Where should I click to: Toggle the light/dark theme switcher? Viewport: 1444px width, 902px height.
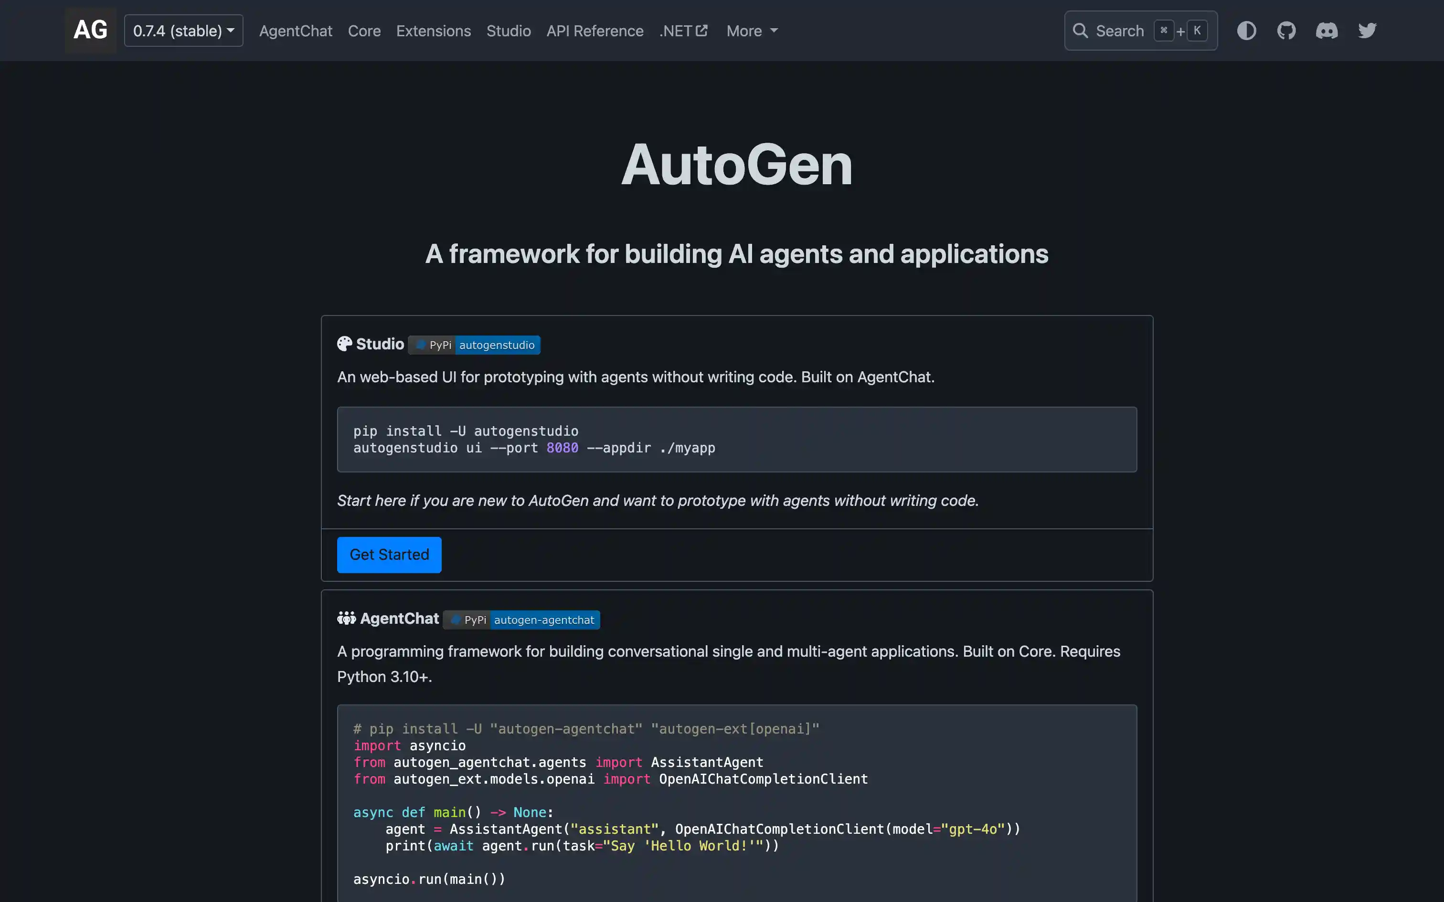click(x=1246, y=31)
